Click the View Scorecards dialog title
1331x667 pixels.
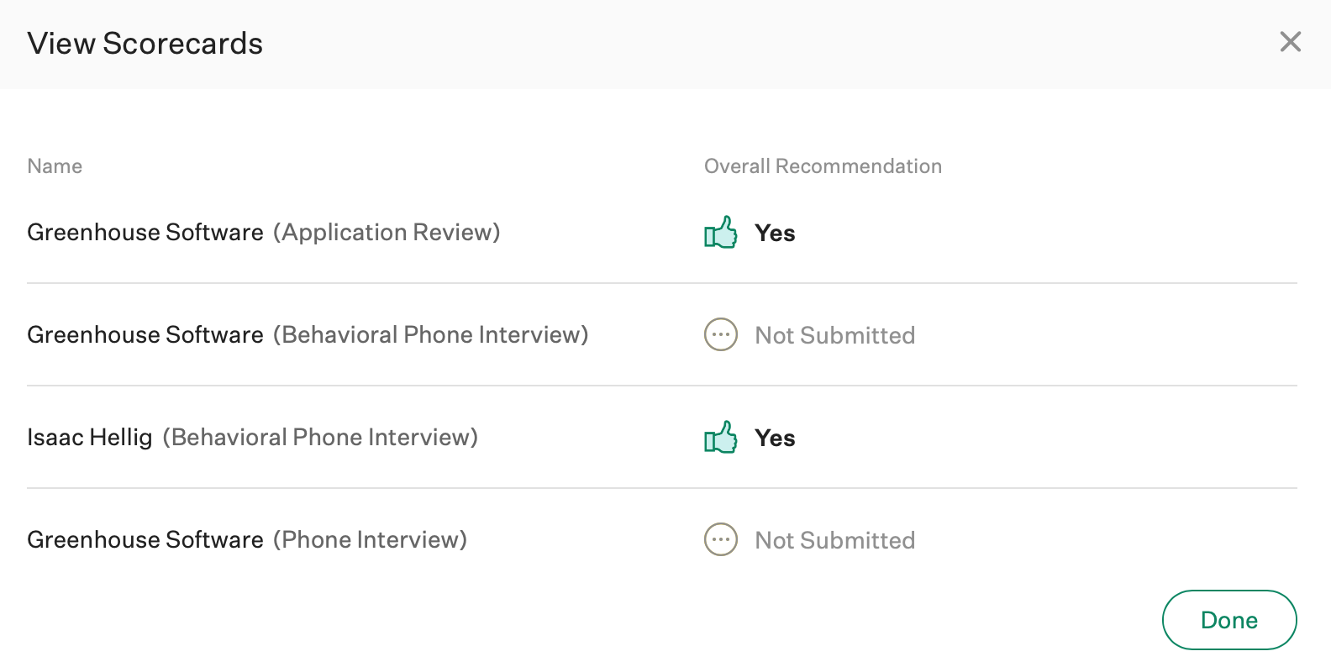[145, 44]
